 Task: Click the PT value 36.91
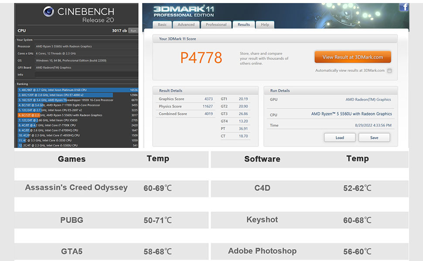[243, 129]
